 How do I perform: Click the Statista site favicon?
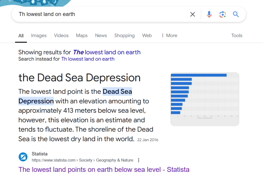[23, 157]
